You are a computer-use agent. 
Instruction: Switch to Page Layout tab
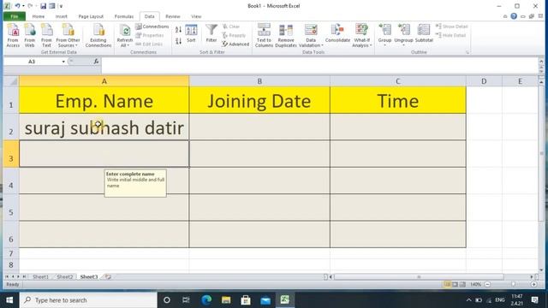(91, 16)
